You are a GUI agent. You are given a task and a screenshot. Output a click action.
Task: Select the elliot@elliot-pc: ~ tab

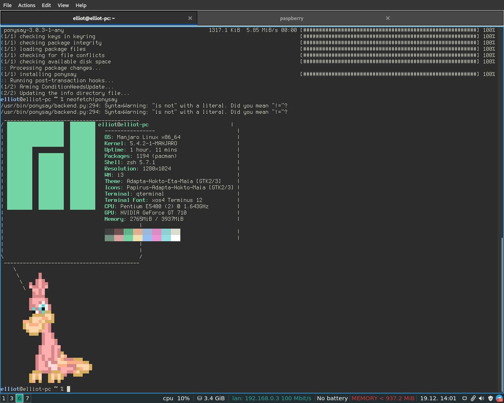point(94,18)
